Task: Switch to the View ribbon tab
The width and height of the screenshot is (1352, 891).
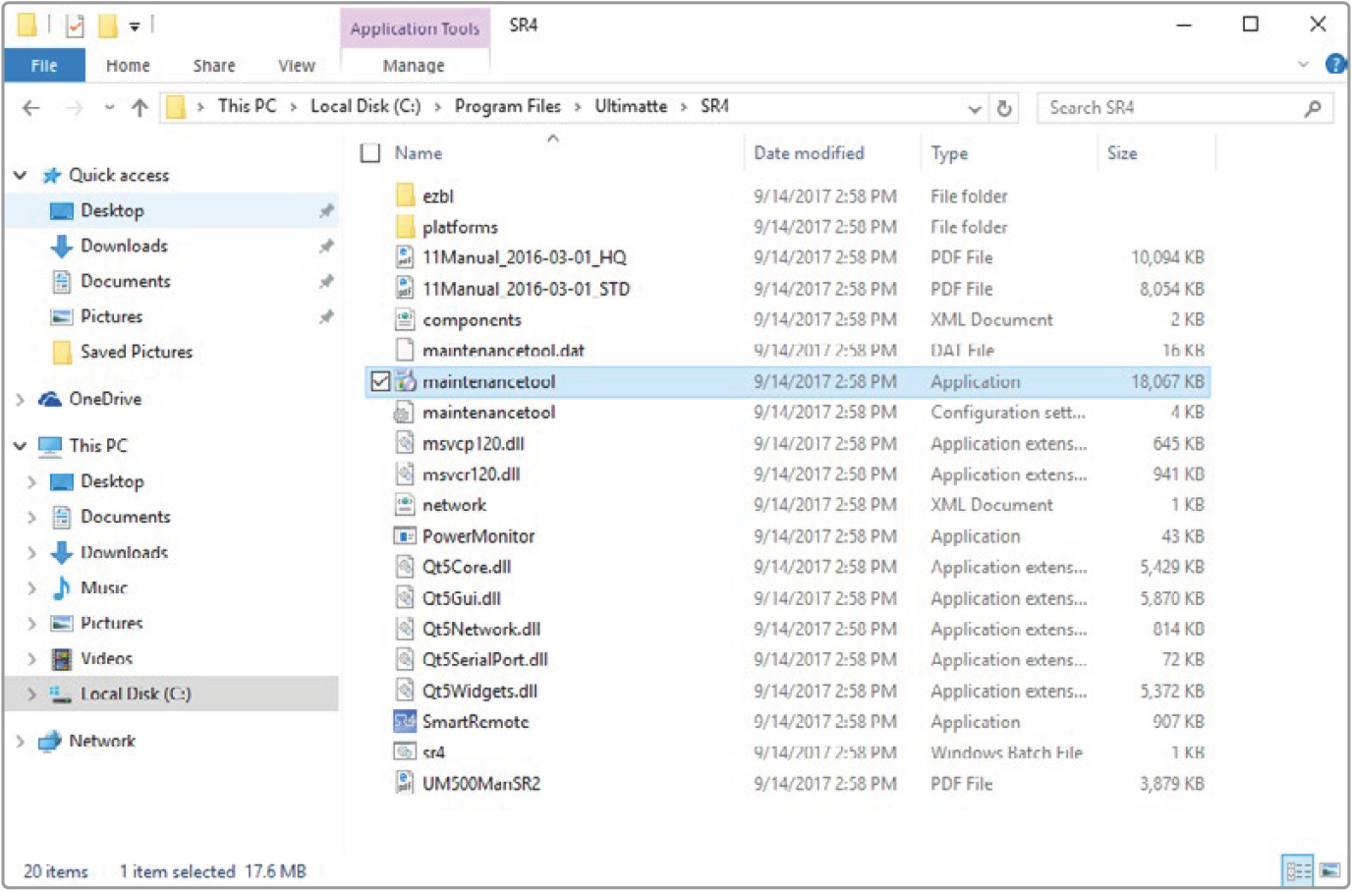Action: [x=296, y=66]
